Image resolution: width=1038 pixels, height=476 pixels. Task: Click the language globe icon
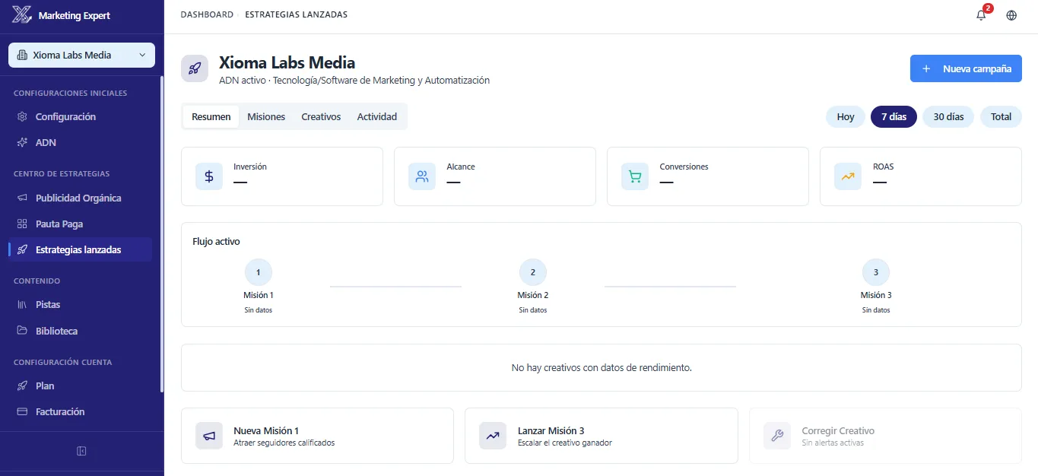[1011, 14]
